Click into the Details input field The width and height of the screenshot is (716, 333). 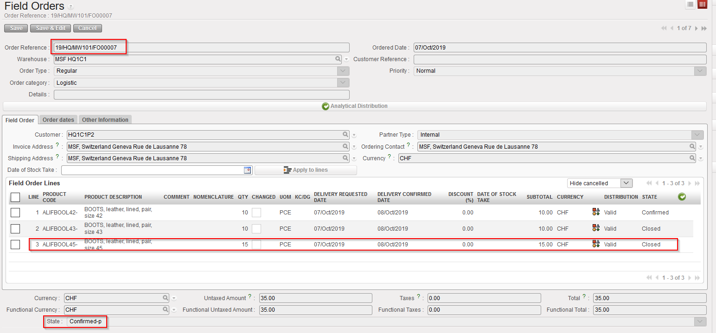click(x=202, y=94)
